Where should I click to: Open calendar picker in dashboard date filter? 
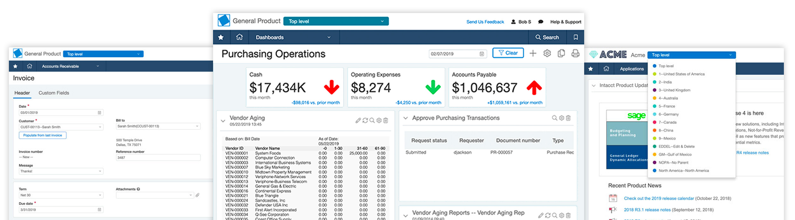pyautogui.click(x=482, y=54)
